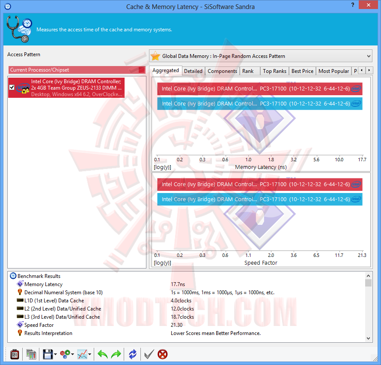Click the floppy disk save icon

point(48,354)
